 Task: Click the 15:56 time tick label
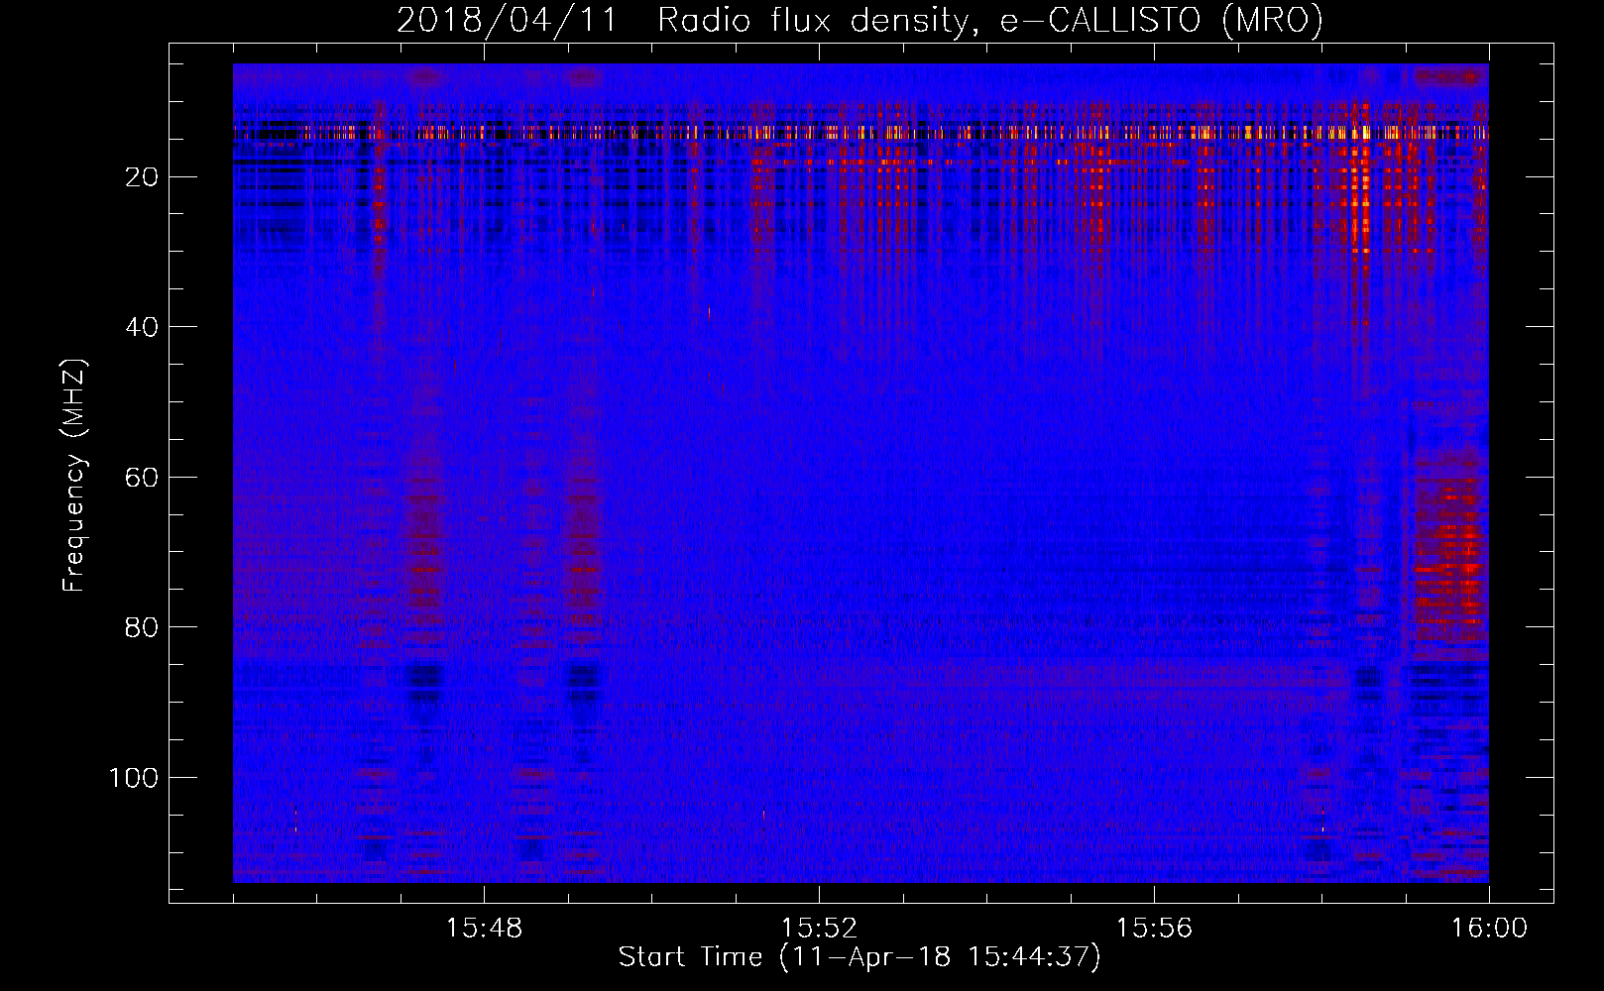[1154, 929]
